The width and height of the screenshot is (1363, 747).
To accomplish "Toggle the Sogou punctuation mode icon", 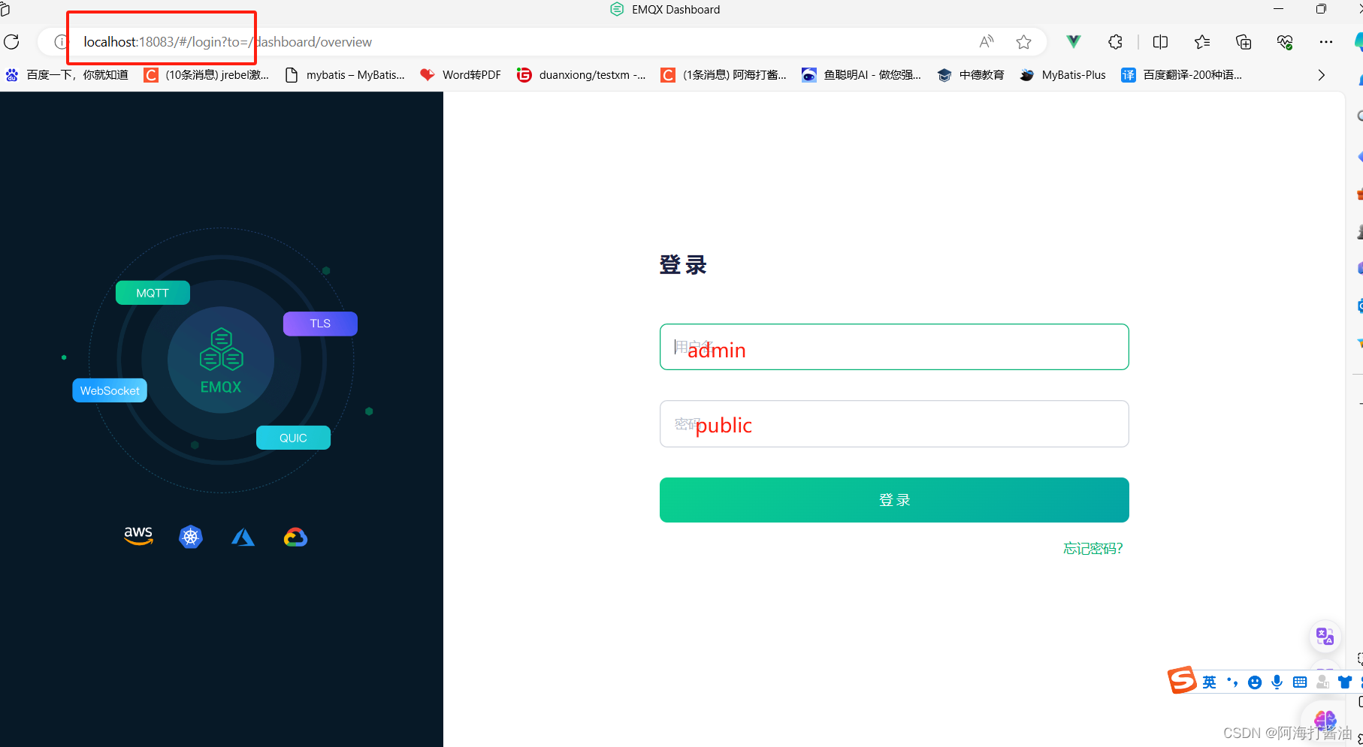I will (1232, 682).
